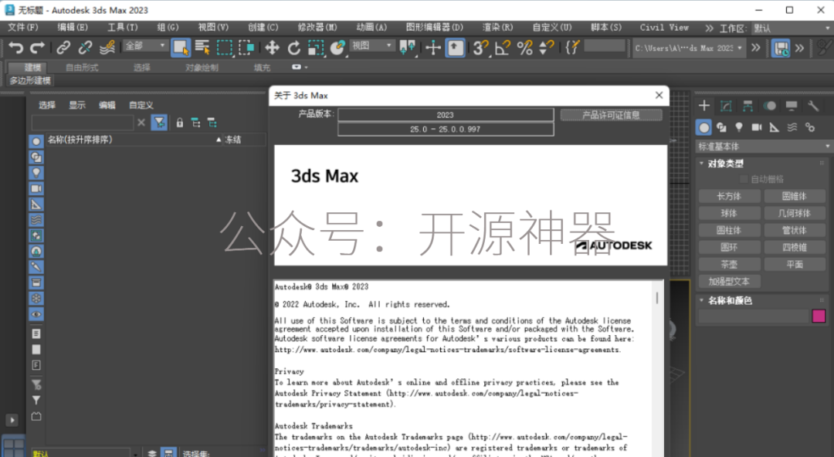This screenshot has width=834, height=457.
Task: Activate the Select and Move tool
Action: (x=273, y=48)
